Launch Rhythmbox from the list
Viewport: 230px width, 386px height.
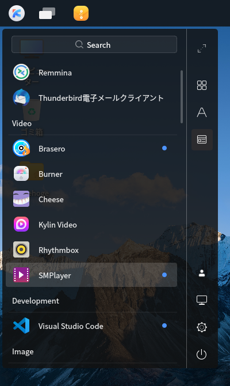pos(91,250)
